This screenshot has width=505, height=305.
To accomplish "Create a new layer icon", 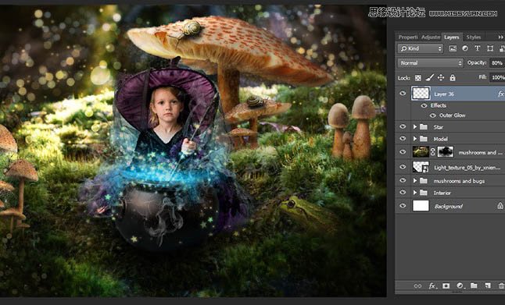I will pyautogui.click(x=488, y=285).
